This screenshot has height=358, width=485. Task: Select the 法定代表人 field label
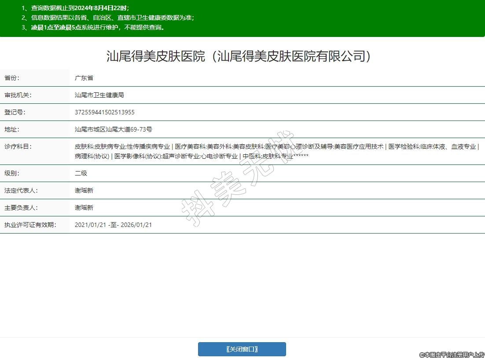(21, 190)
